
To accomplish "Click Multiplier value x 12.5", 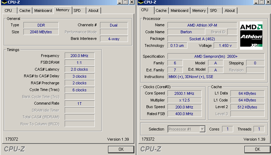I will [184, 100].
